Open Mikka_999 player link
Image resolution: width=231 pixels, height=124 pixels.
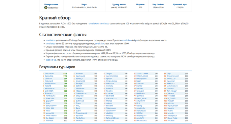pos(50,108)
